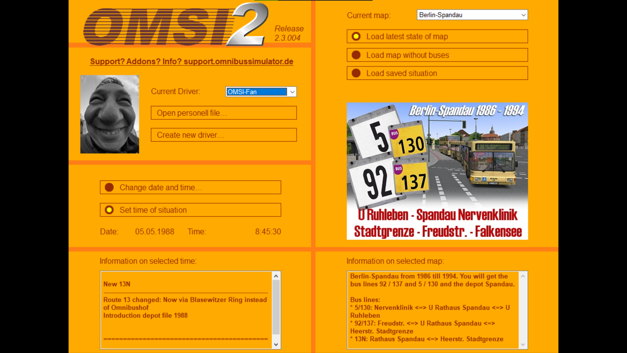Click the OMSI-Fan driver name field

point(256,92)
